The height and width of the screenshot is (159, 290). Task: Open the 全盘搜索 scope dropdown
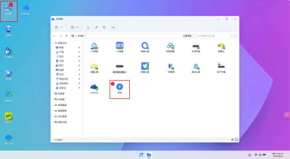(189, 36)
